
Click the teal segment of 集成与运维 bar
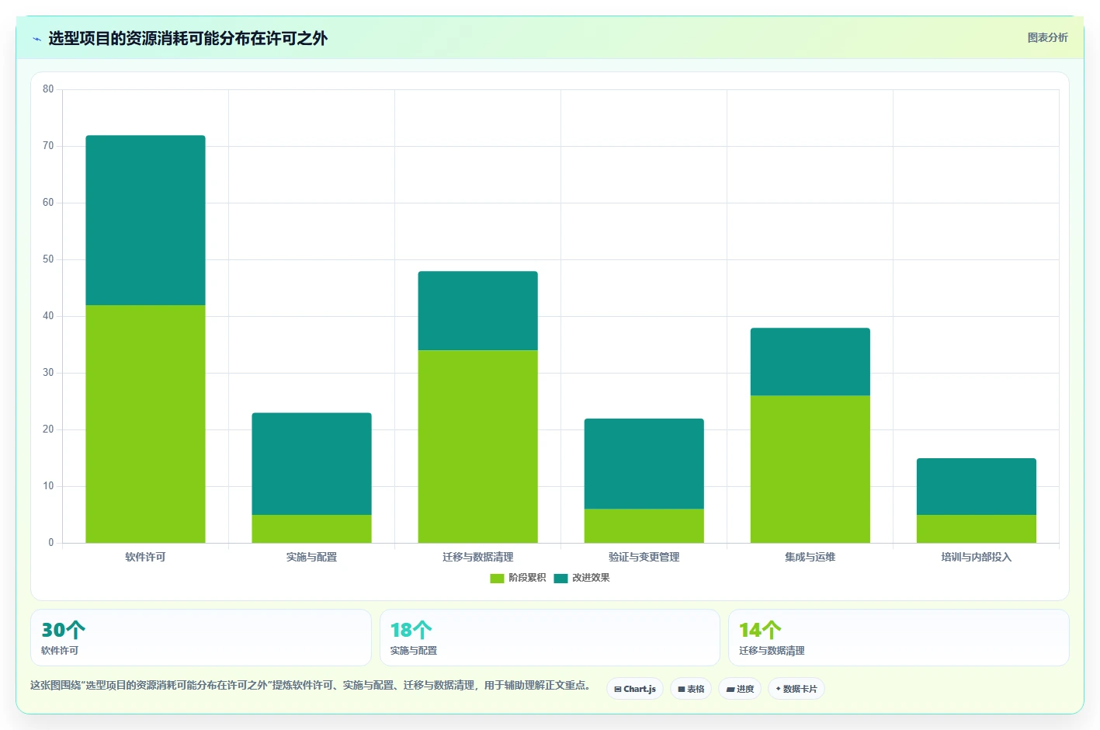tap(810, 362)
